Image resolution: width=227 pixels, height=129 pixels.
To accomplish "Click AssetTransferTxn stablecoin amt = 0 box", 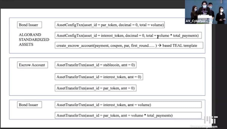I will click(x=95, y=65).
